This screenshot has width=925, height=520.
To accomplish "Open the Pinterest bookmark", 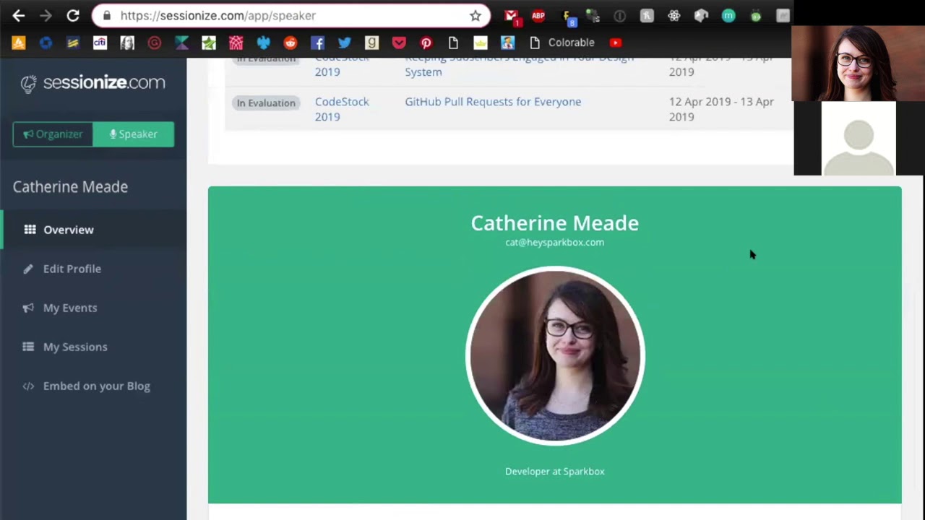I will tap(426, 43).
